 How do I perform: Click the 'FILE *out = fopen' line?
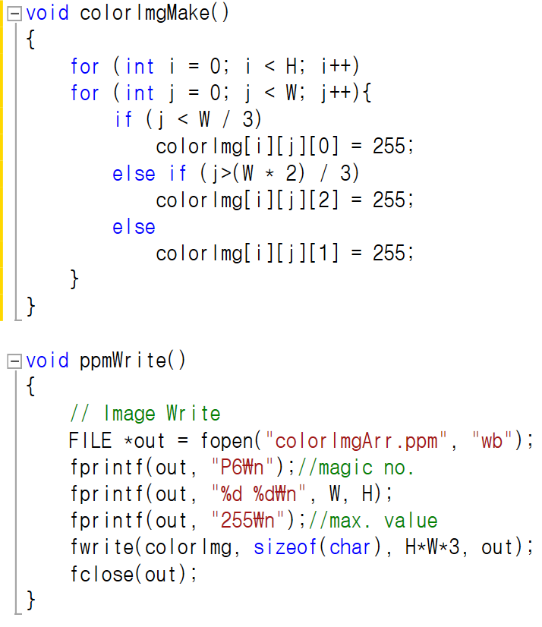click(x=301, y=441)
